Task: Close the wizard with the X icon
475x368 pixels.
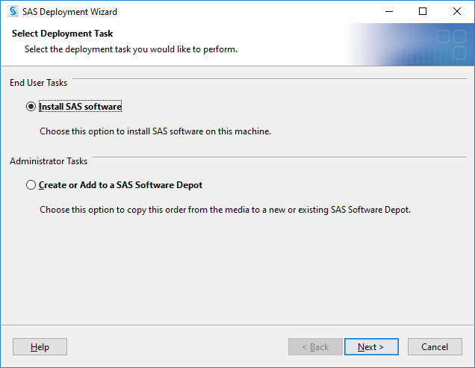Action: coord(457,11)
